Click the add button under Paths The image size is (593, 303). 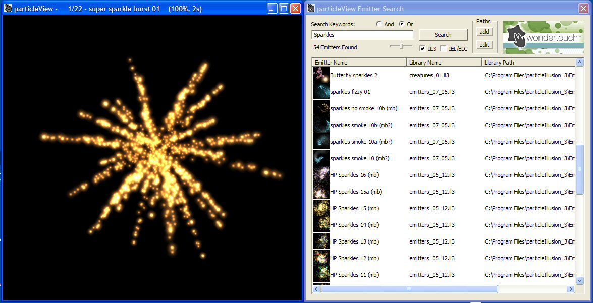tap(484, 32)
